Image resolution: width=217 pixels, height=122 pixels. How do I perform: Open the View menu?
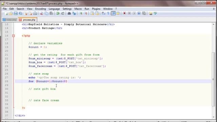pyautogui.click(x=29, y=9)
